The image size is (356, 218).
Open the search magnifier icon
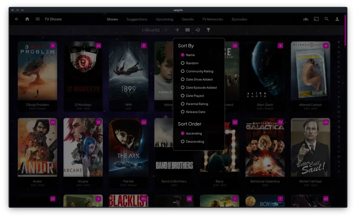click(x=327, y=19)
